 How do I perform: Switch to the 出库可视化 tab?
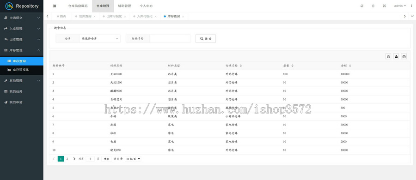coord(114,17)
